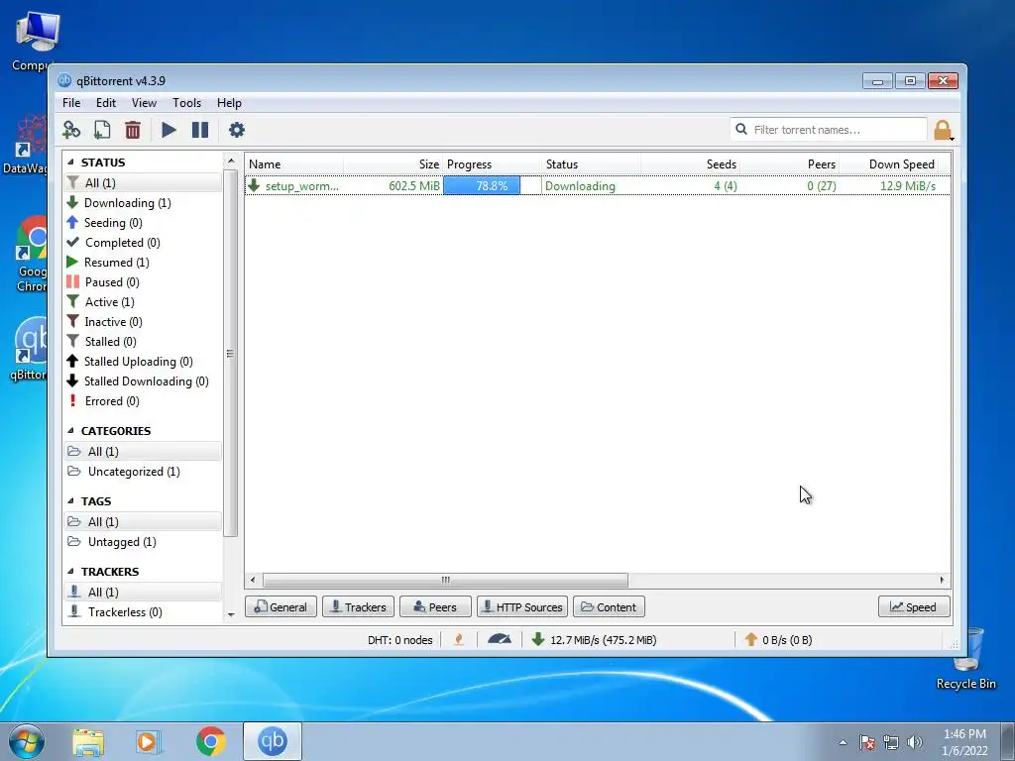
Task: Switch to the Content tab
Action: 609,607
